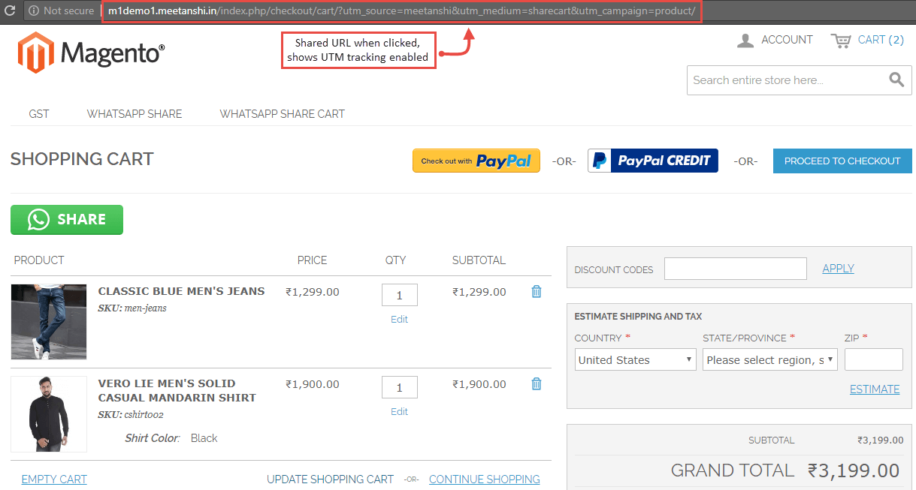Screen dimensions: 916x490
Task: Click the Discount Codes input field
Action: tap(736, 269)
